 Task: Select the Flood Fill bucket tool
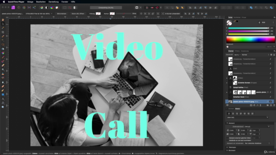(3, 49)
